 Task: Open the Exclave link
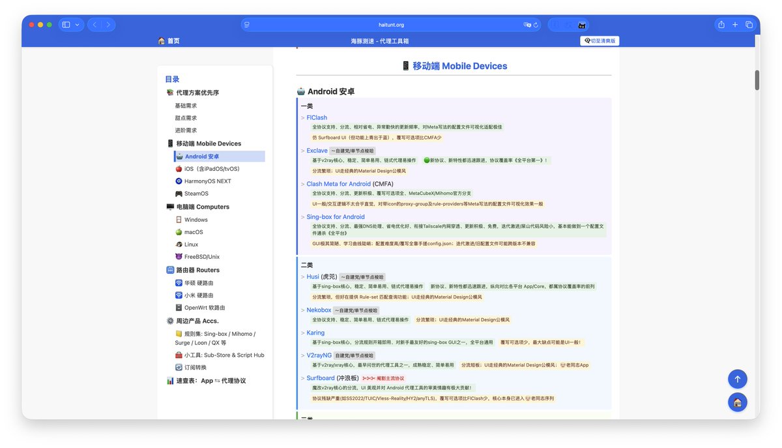317,151
